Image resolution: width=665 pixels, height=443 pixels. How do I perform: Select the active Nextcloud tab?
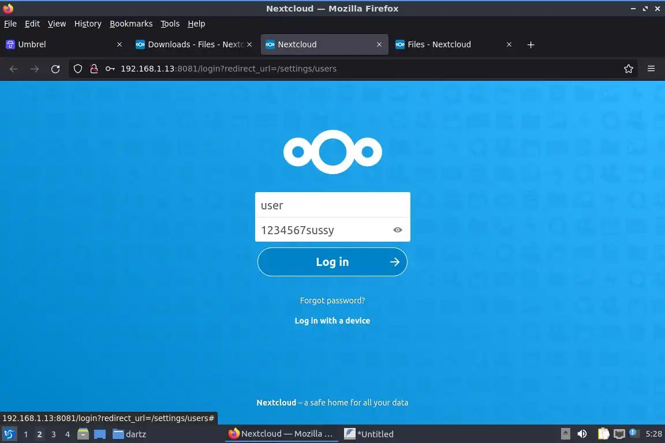(324, 44)
